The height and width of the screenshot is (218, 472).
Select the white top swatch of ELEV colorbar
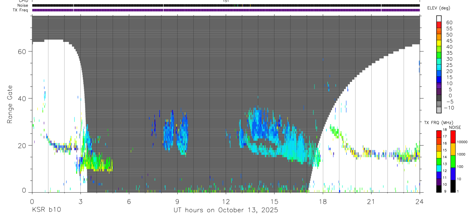click(x=439, y=18)
